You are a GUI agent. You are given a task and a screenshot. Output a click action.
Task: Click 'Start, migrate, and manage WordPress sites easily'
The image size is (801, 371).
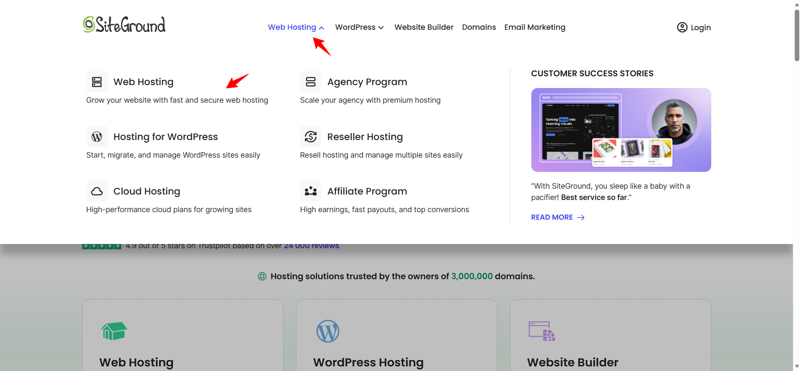173,155
